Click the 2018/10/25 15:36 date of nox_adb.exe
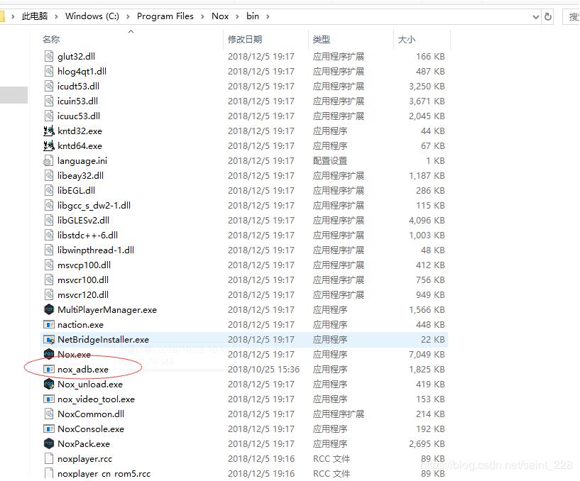 pos(264,370)
